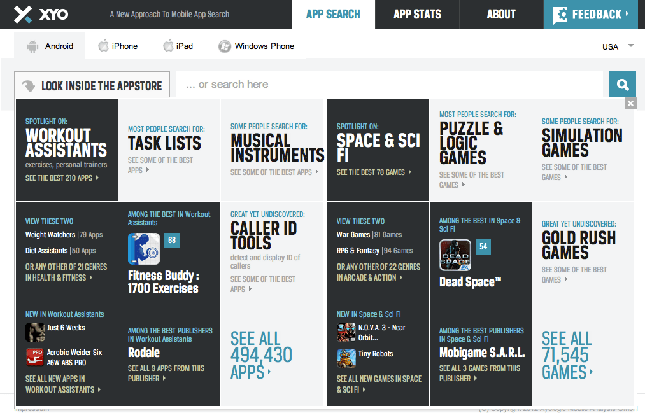Click the XYO logo icon
Viewport: 645px width, 413px height.
point(24,14)
